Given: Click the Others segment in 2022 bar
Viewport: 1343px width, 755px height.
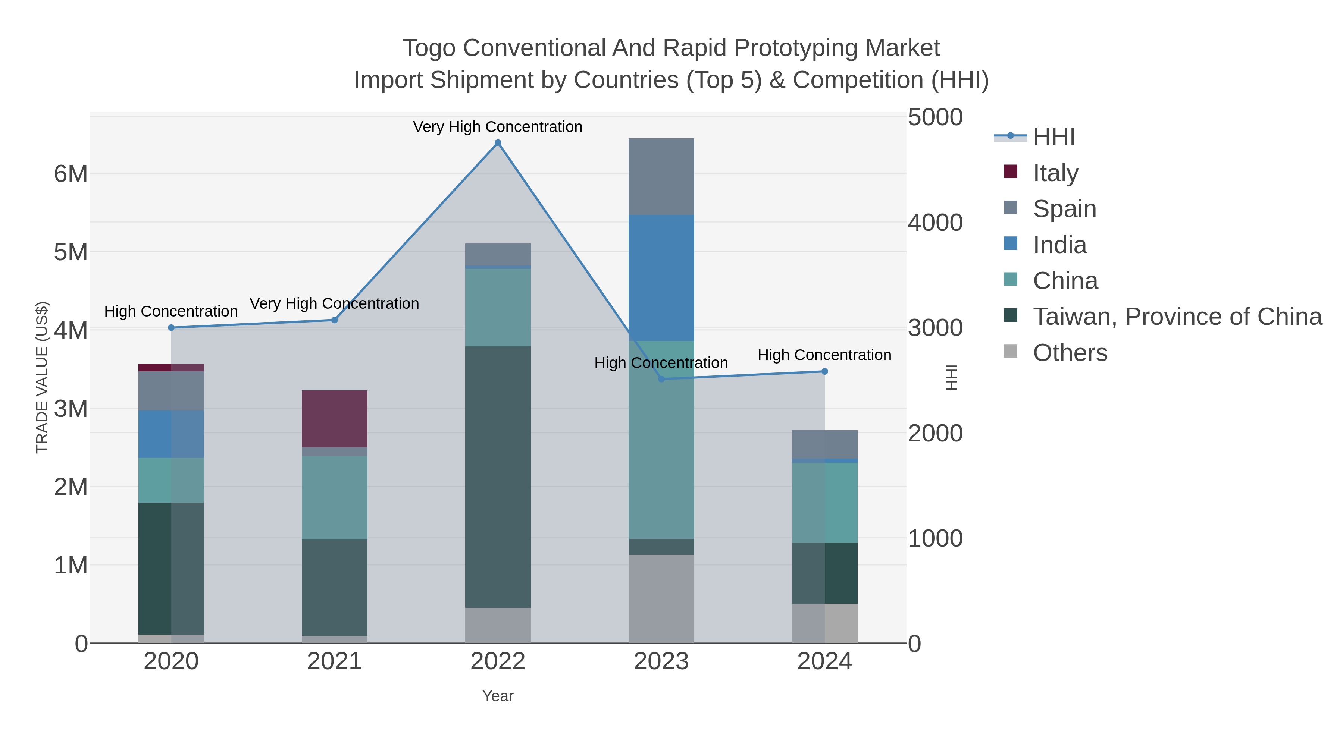Looking at the screenshot, I should tap(498, 625).
